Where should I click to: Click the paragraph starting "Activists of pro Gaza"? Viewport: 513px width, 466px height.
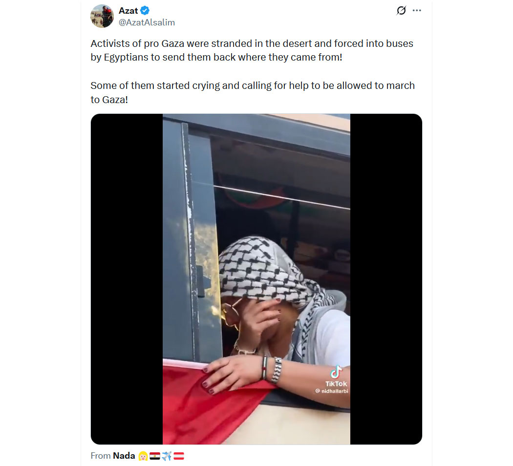click(x=252, y=50)
